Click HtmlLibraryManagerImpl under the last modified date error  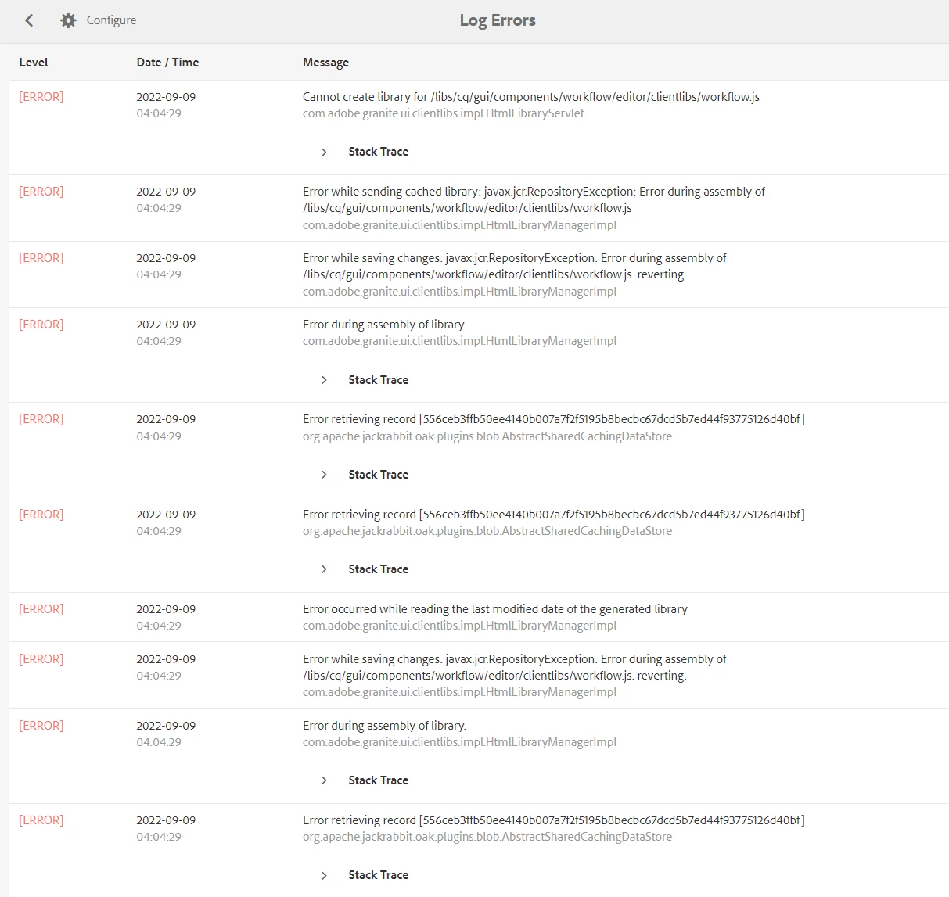[x=460, y=626]
